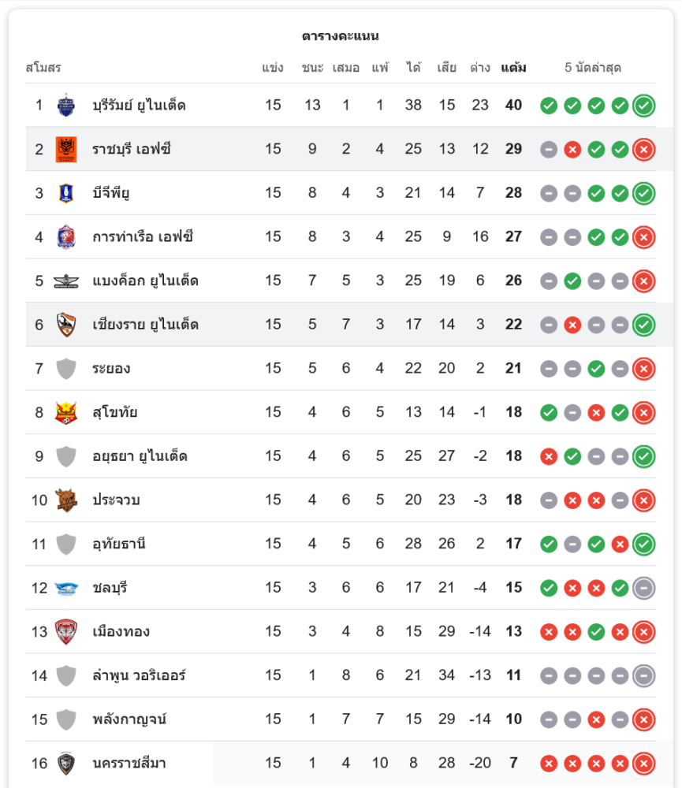
Task: Open the ชลบุรี team link
Action: 110,588
